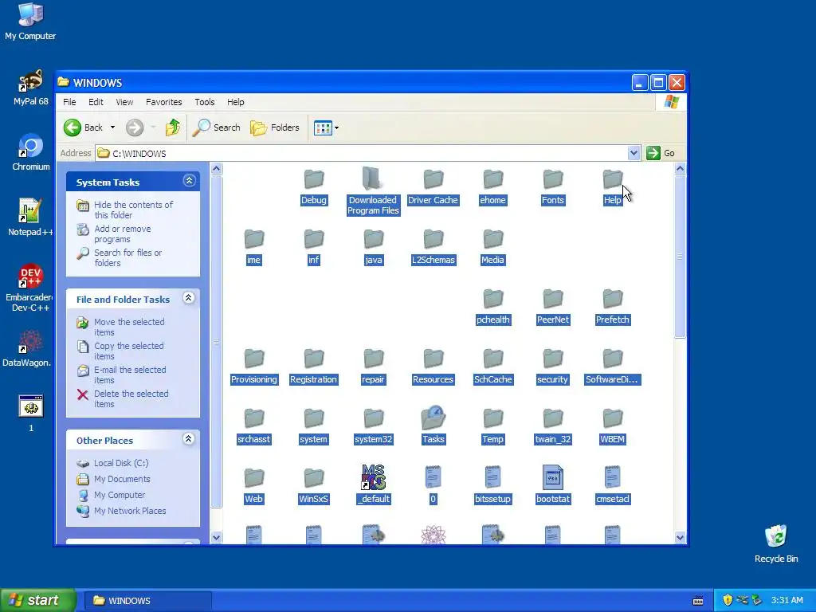Click the Start button
Screen dimensions: 816x612
pos(37,600)
